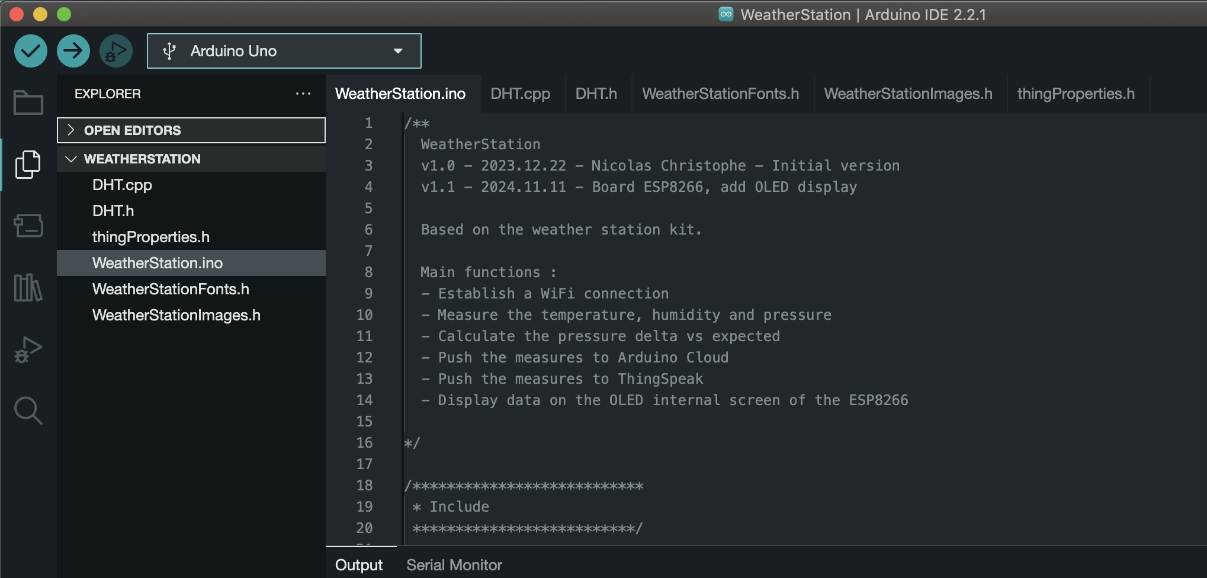
Task: Click the 'Push the measures to ThingSpeak' line
Action: 562,379
